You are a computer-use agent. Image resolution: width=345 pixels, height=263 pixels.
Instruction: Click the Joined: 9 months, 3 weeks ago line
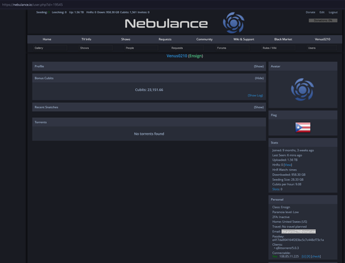pyautogui.click(x=293, y=150)
